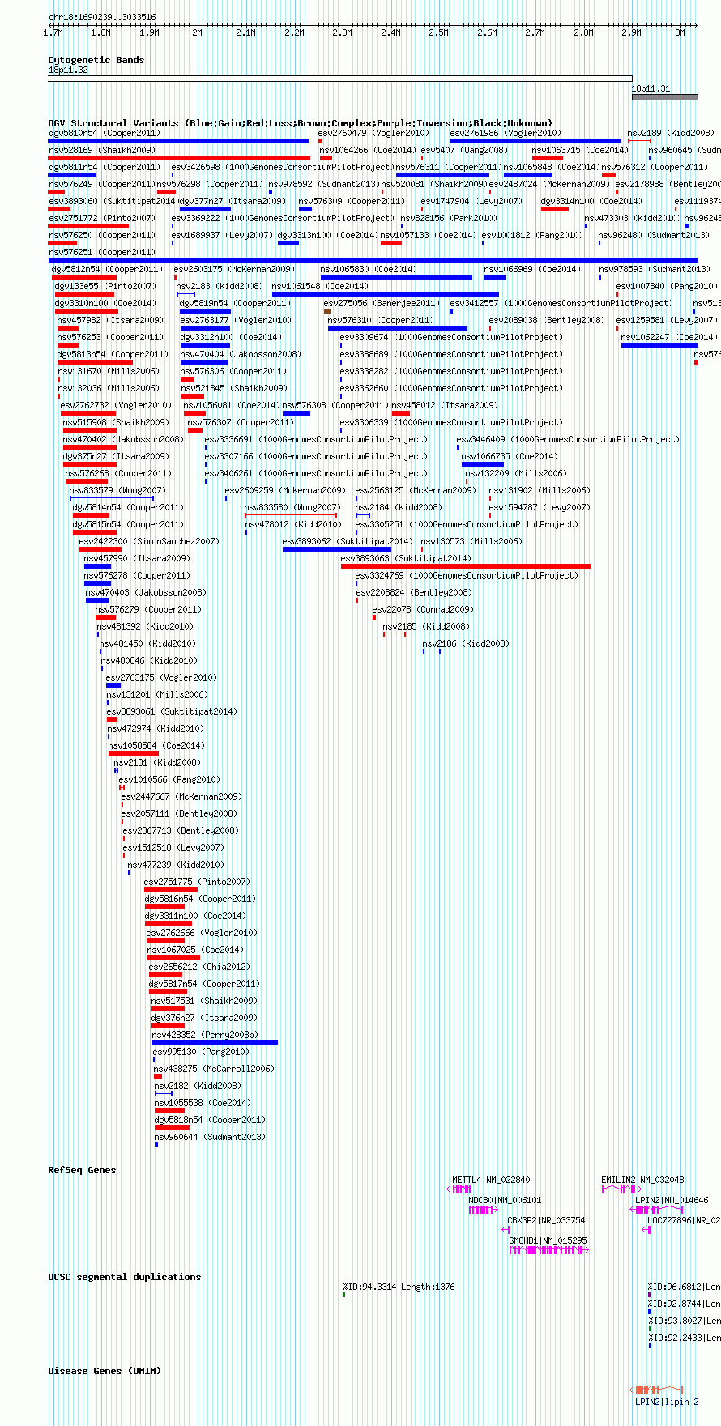The width and height of the screenshot is (721, 1426).
Task: Click the red nsv528169 (Shaikh2009) loss bar
Action: coord(179,158)
